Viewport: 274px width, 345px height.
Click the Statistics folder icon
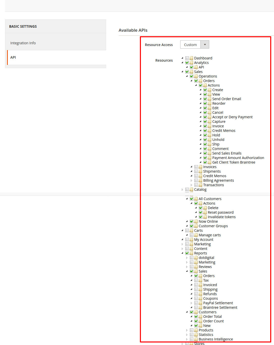click(x=196, y=335)
